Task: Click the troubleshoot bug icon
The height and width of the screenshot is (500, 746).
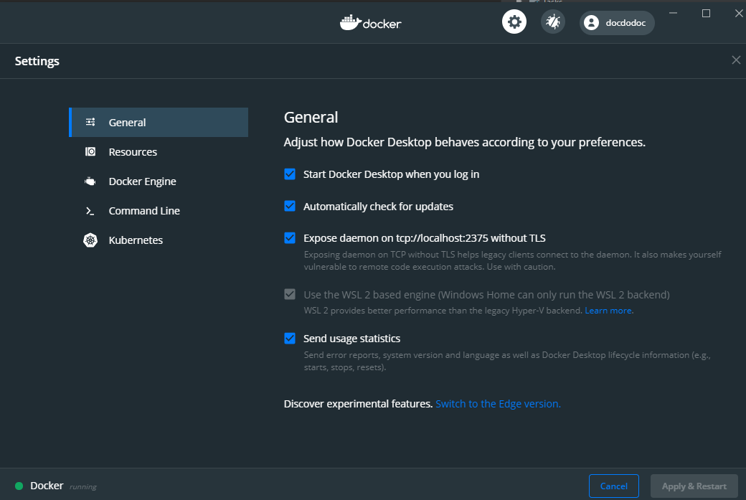Action: [553, 22]
